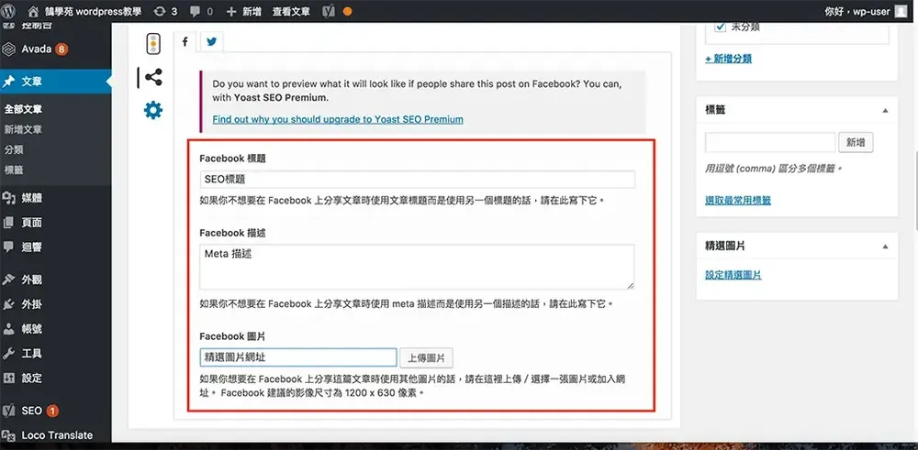
Task: Open the 新增 menu in admin bar
Action: 243,11
